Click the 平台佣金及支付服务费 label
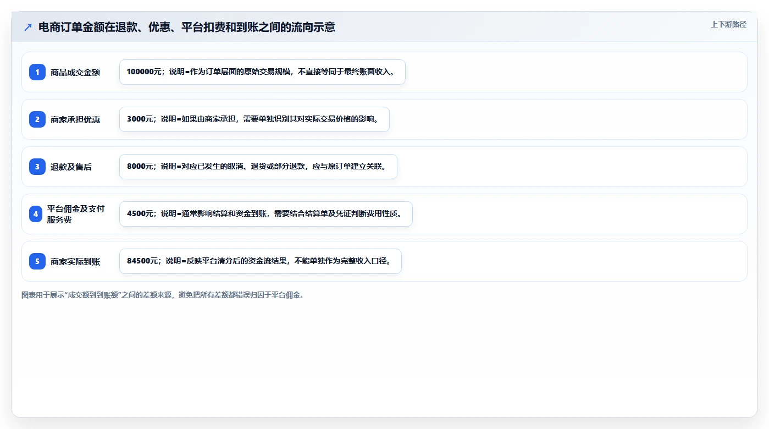Image resolution: width=769 pixels, height=429 pixels. click(76, 214)
